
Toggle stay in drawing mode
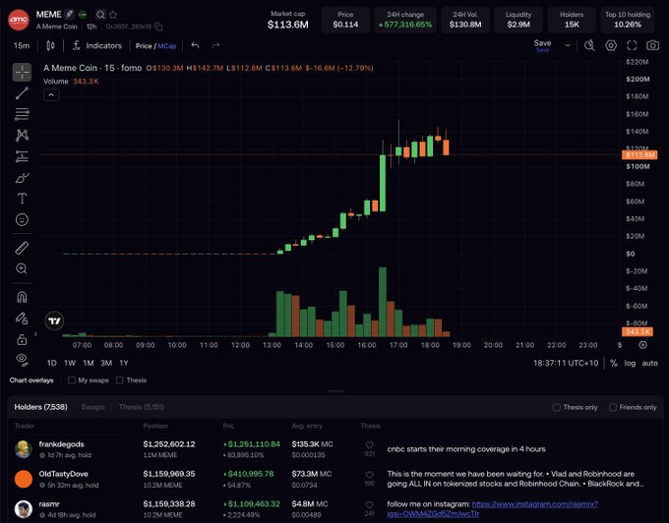22,318
